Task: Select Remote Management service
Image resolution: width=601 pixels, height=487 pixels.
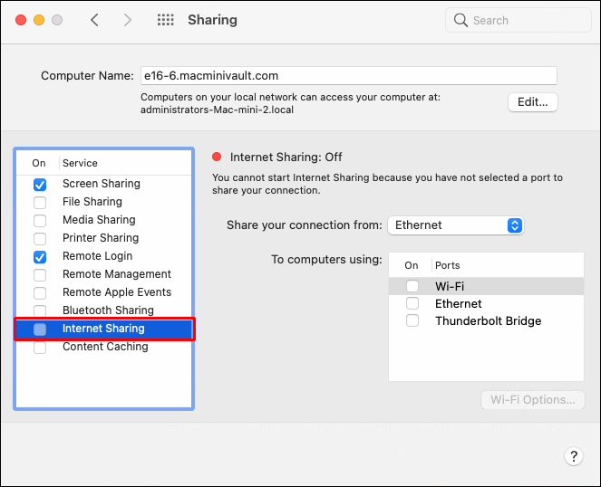Action: click(x=116, y=274)
